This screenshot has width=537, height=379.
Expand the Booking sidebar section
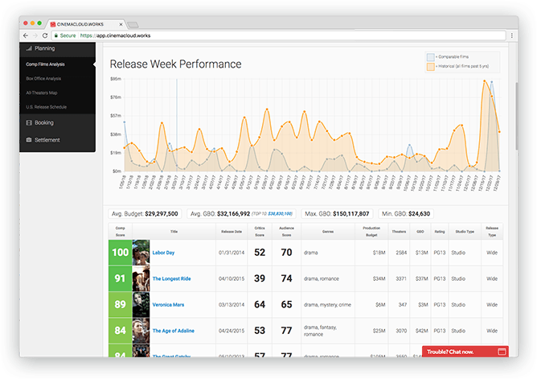(x=58, y=123)
